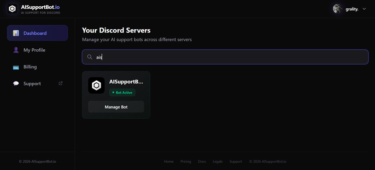Screen dimensions: 375x170
Task: Click the Bot Active status badge
Action: [x=122, y=92]
